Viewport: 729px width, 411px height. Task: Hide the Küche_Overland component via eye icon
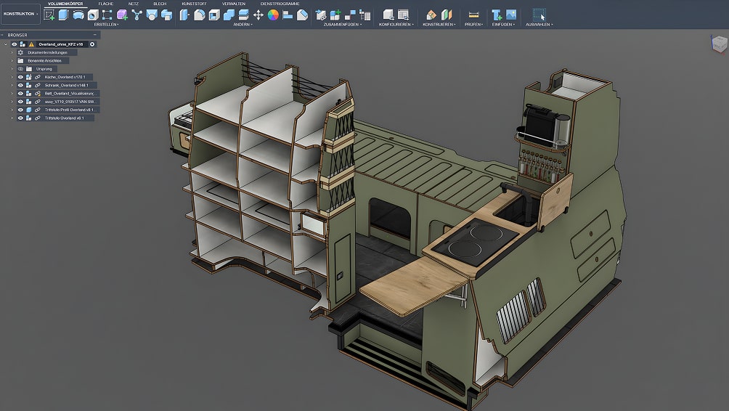pyautogui.click(x=20, y=76)
